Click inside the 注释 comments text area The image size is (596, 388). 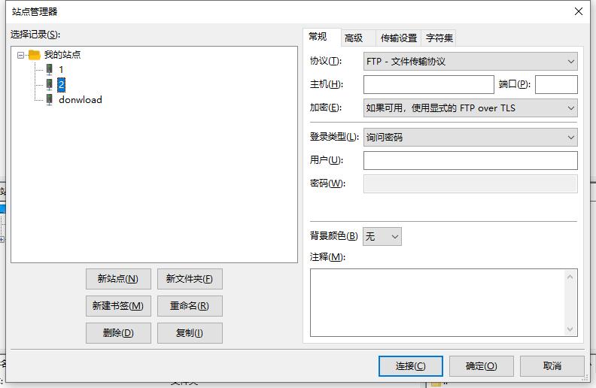pos(437,302)
